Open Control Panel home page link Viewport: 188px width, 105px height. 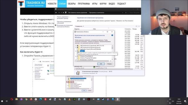click(63, 17)
